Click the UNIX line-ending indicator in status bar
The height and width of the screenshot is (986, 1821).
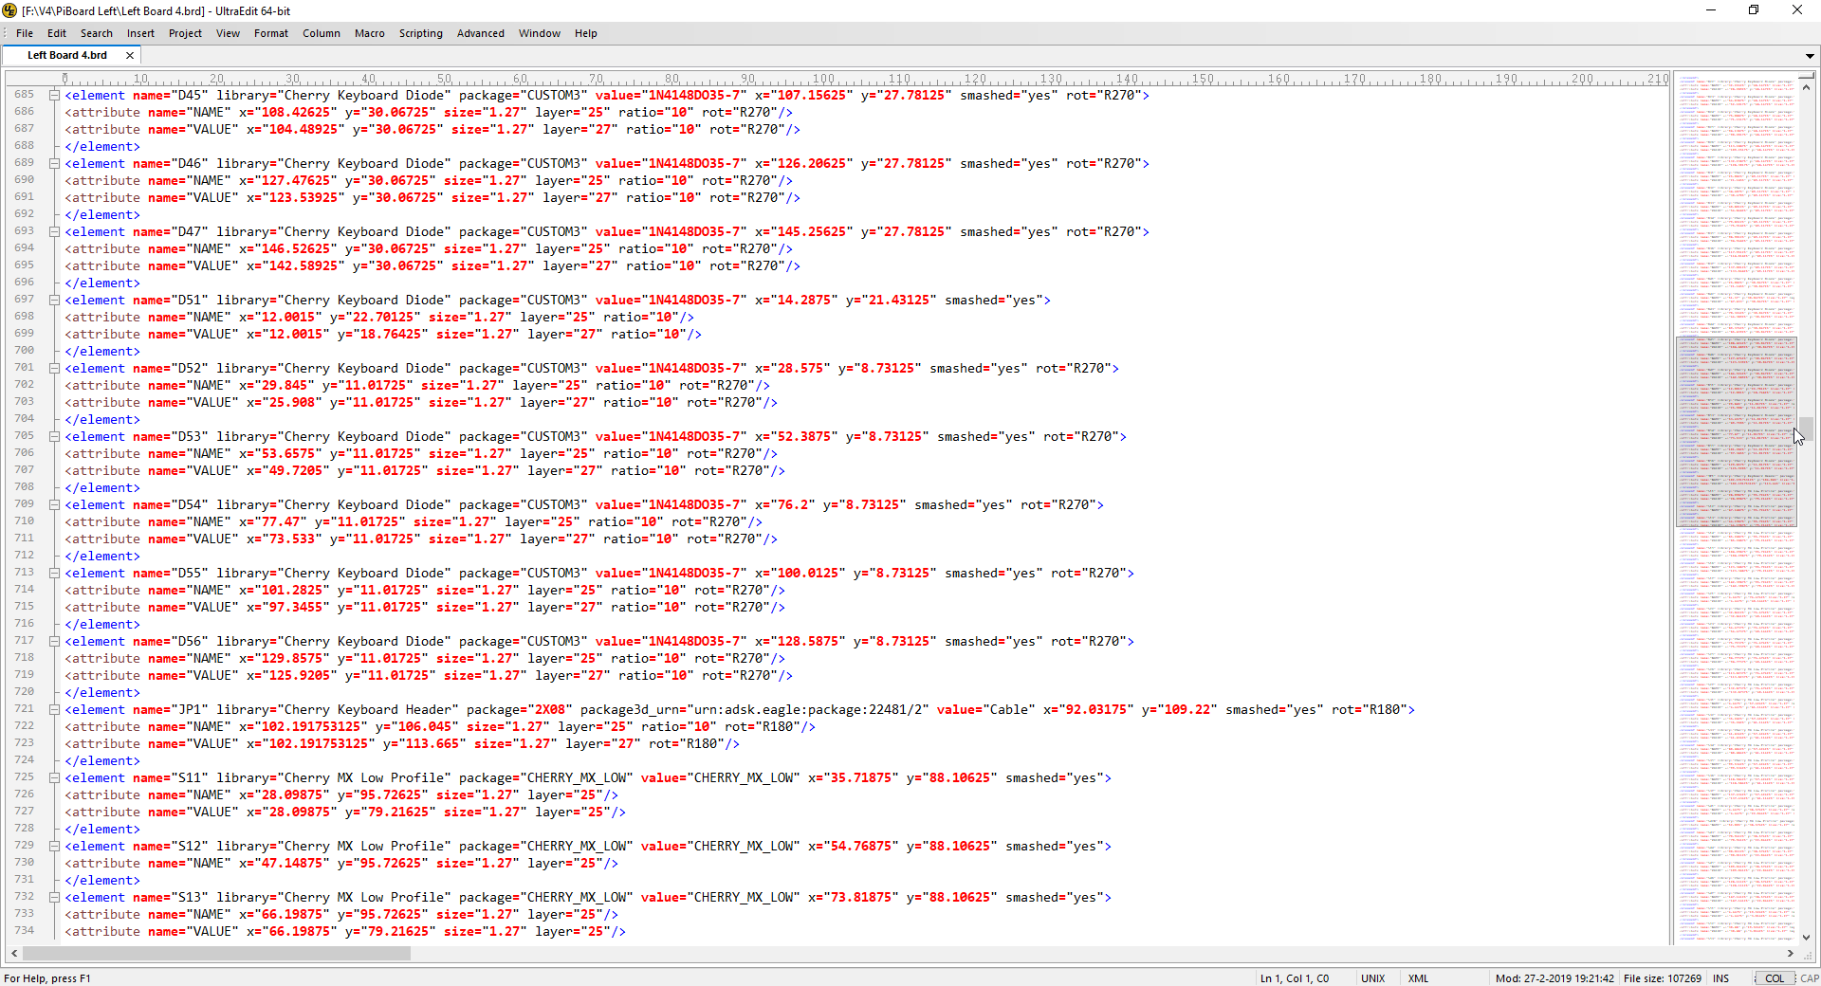[1373, 978]
